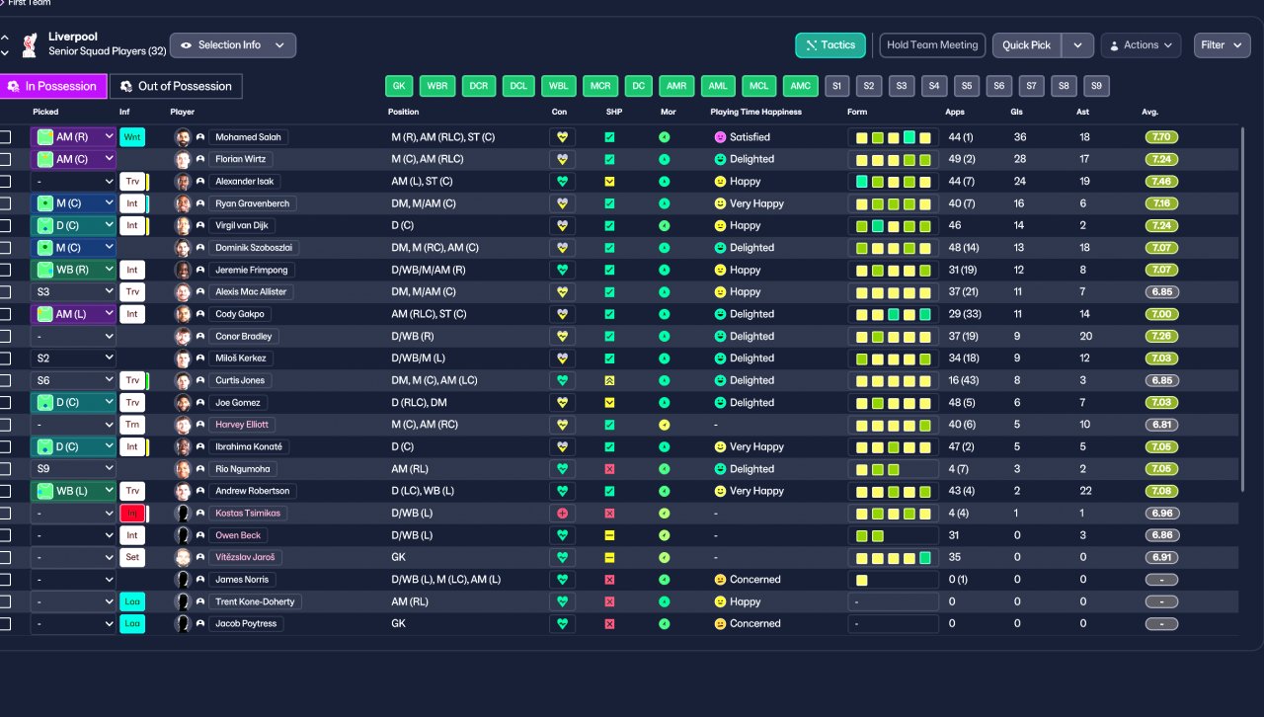Image resolution: width=1264 pixels, height=717 pixels.
Task: Open the Tactics screen button
Action: [830, 45]
